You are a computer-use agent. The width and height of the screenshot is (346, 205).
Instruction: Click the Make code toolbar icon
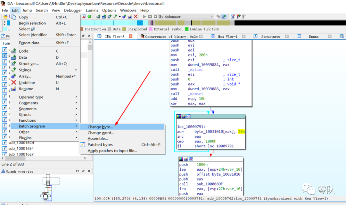(x=98, y=17)
